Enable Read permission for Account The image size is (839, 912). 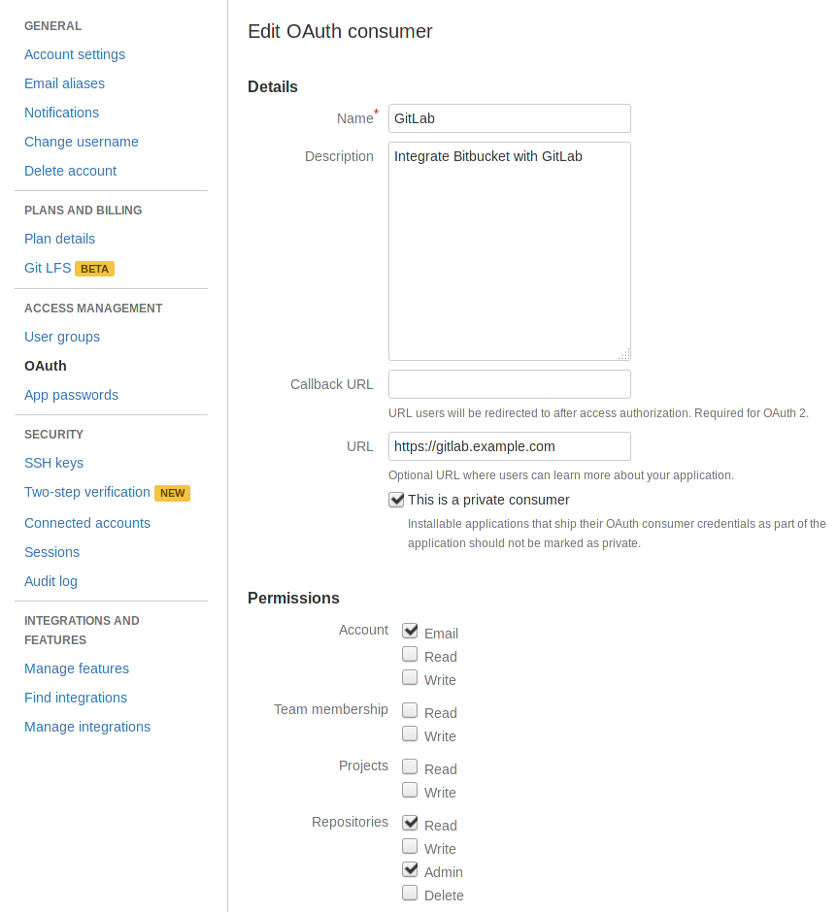[410, 653]
